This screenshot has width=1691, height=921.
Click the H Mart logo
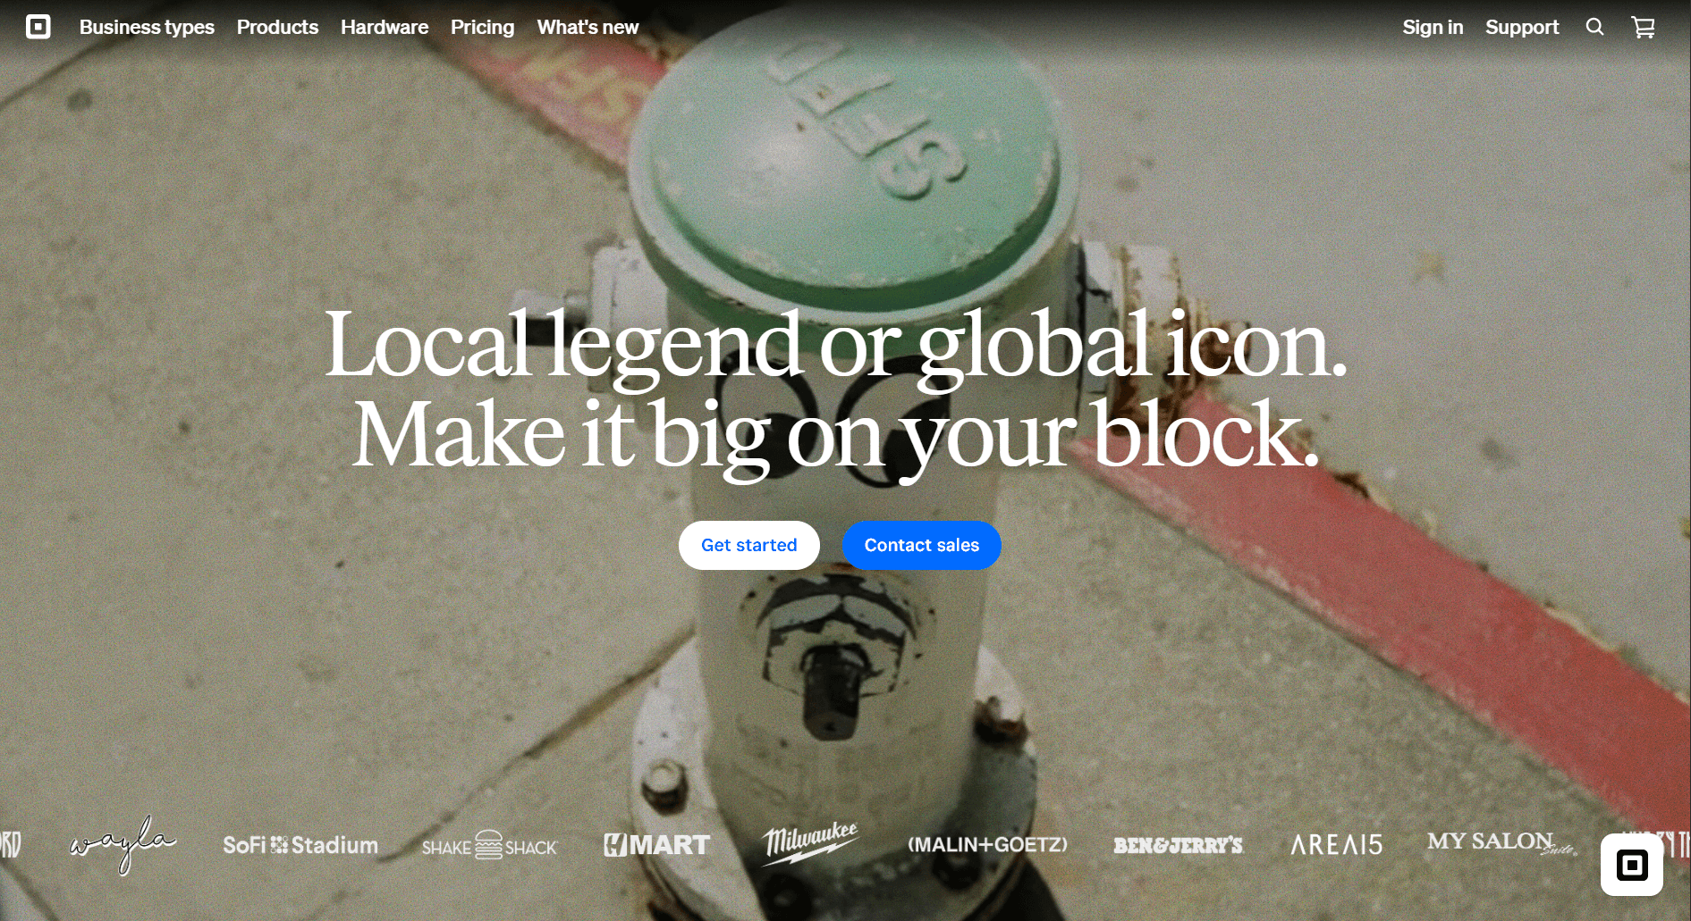coord(657,845)
